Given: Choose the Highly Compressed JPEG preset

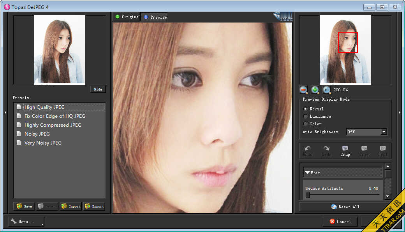Looking at the screenshot, I should (53, 125).
